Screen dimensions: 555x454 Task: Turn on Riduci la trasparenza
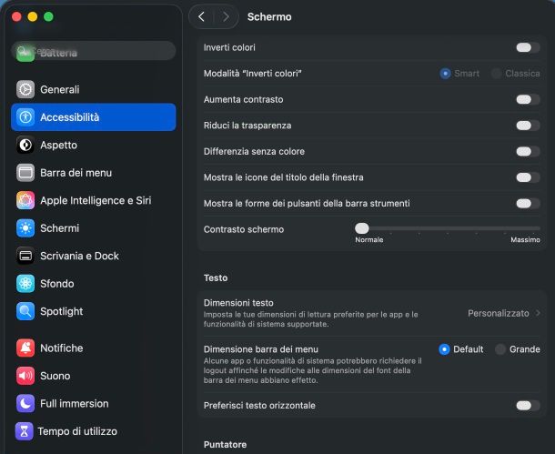coord(528,126)
